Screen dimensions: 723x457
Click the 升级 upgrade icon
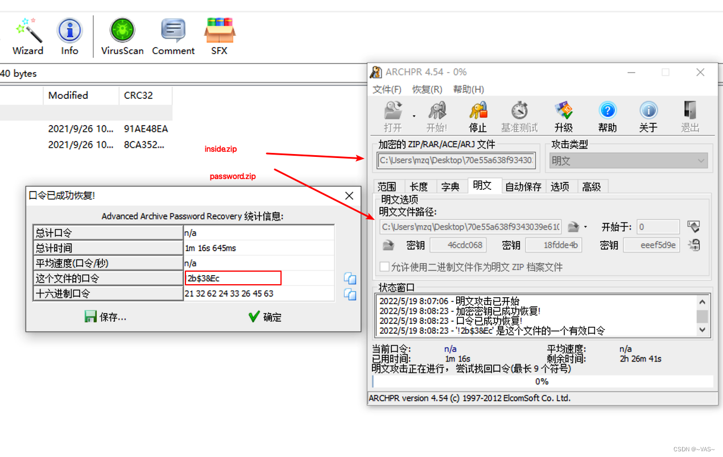(564, 117)
